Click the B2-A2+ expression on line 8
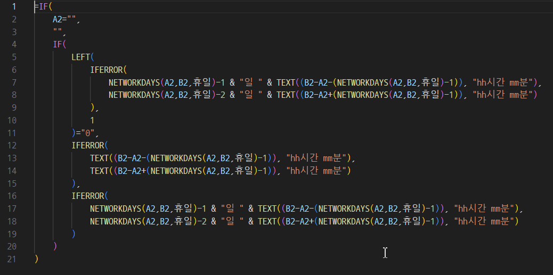Screen dimensions: 553x275 pos(319,95)
